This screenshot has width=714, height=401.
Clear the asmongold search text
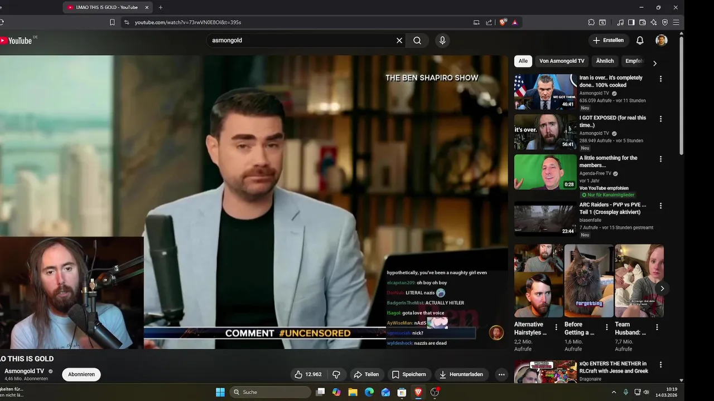click(399, 41)
